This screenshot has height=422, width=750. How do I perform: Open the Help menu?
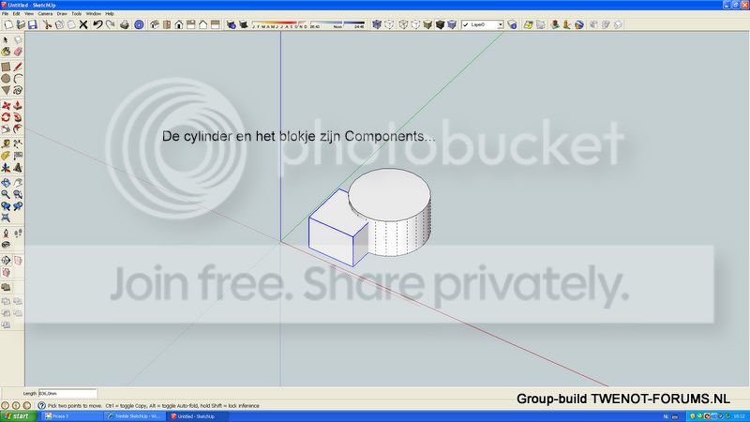[x=110, y=14]
